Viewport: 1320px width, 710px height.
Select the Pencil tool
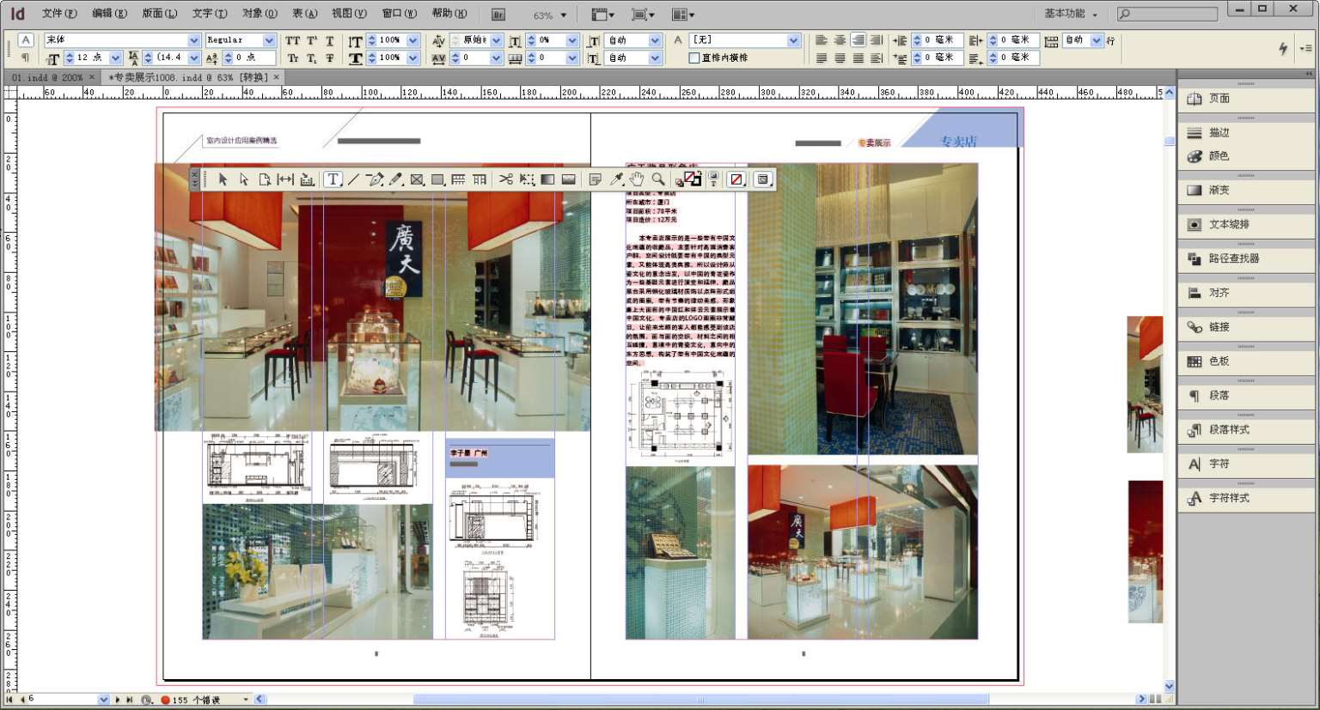click(396, 179)
